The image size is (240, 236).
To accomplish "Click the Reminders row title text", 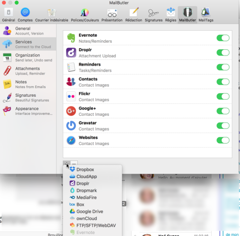I will (x=90, y=65).
